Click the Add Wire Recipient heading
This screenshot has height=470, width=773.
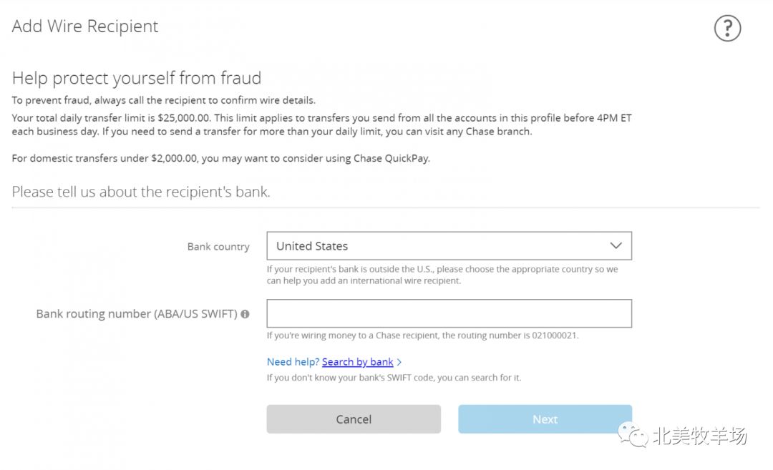coord(85,26)
